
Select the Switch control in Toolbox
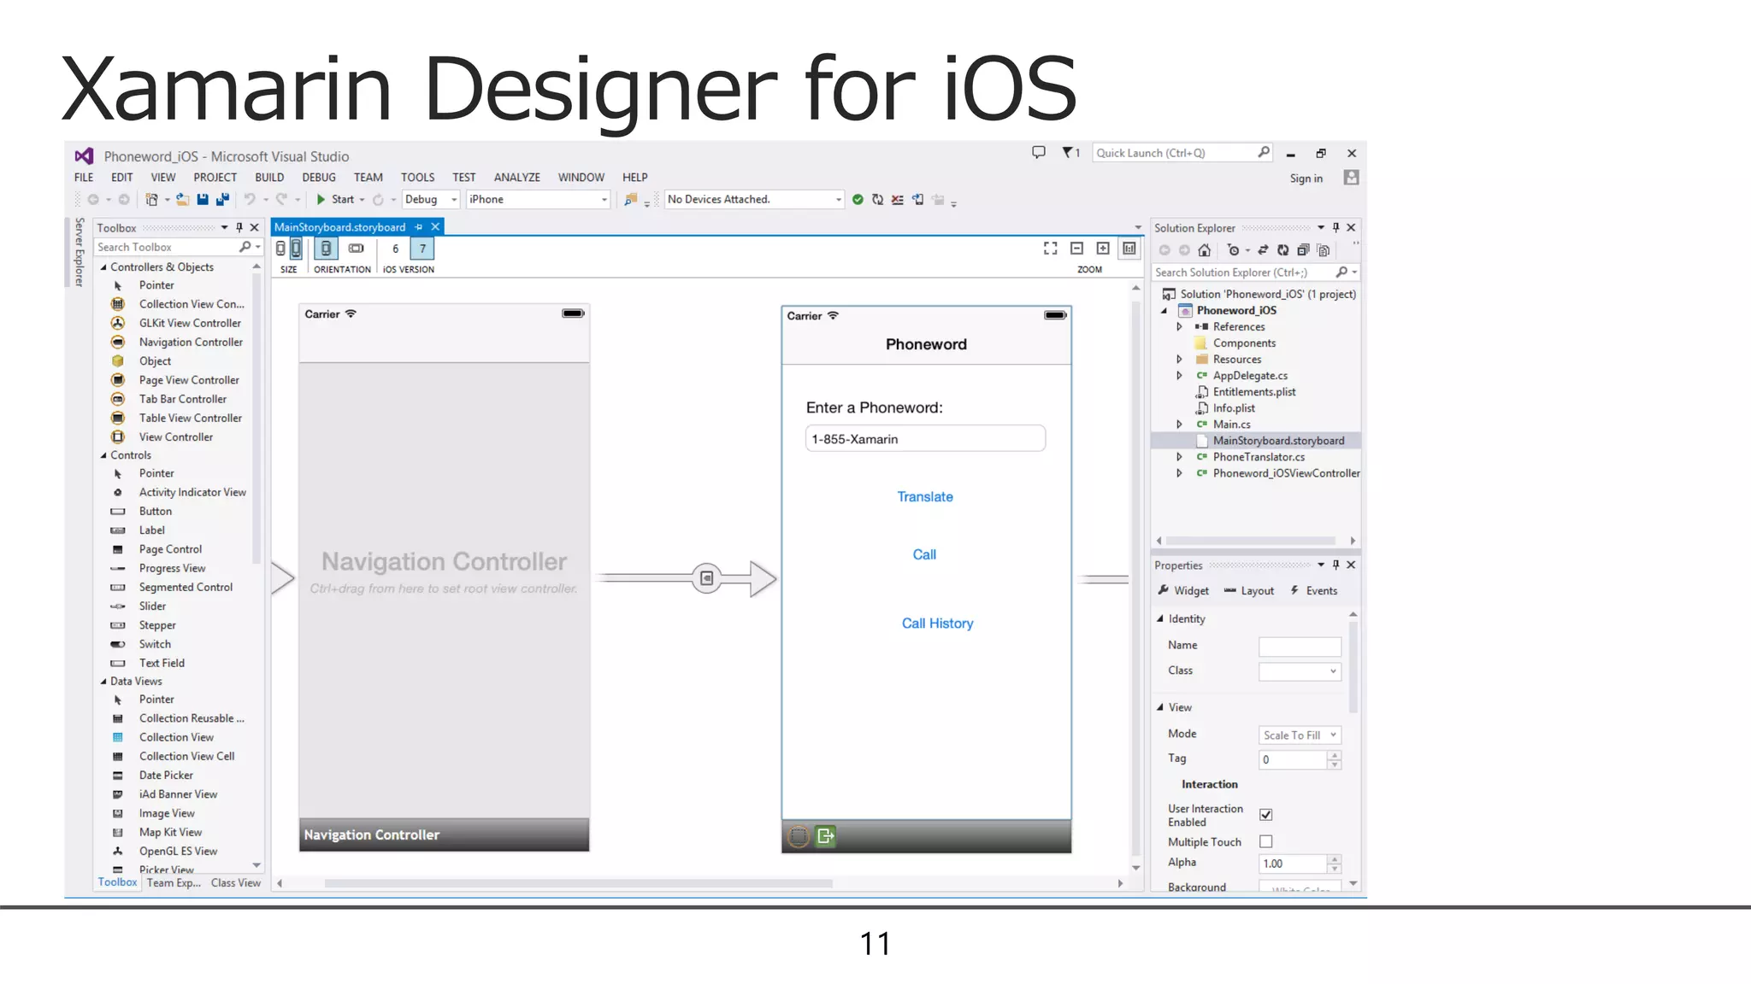pos(155,645)
